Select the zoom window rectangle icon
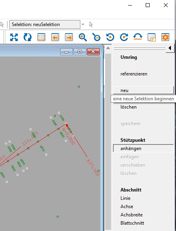This screenshot has height=231, width=176. click(x=41, y=37)
